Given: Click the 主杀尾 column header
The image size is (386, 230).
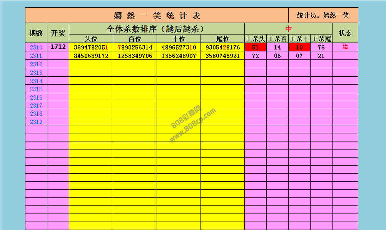Looking at the screenshot, I should pos(321,39).
